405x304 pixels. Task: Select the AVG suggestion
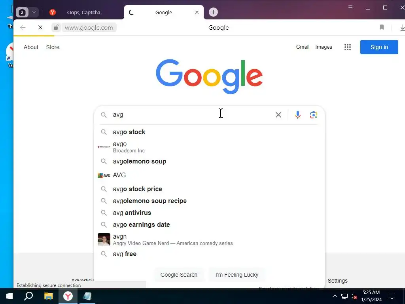pos(209,175)
